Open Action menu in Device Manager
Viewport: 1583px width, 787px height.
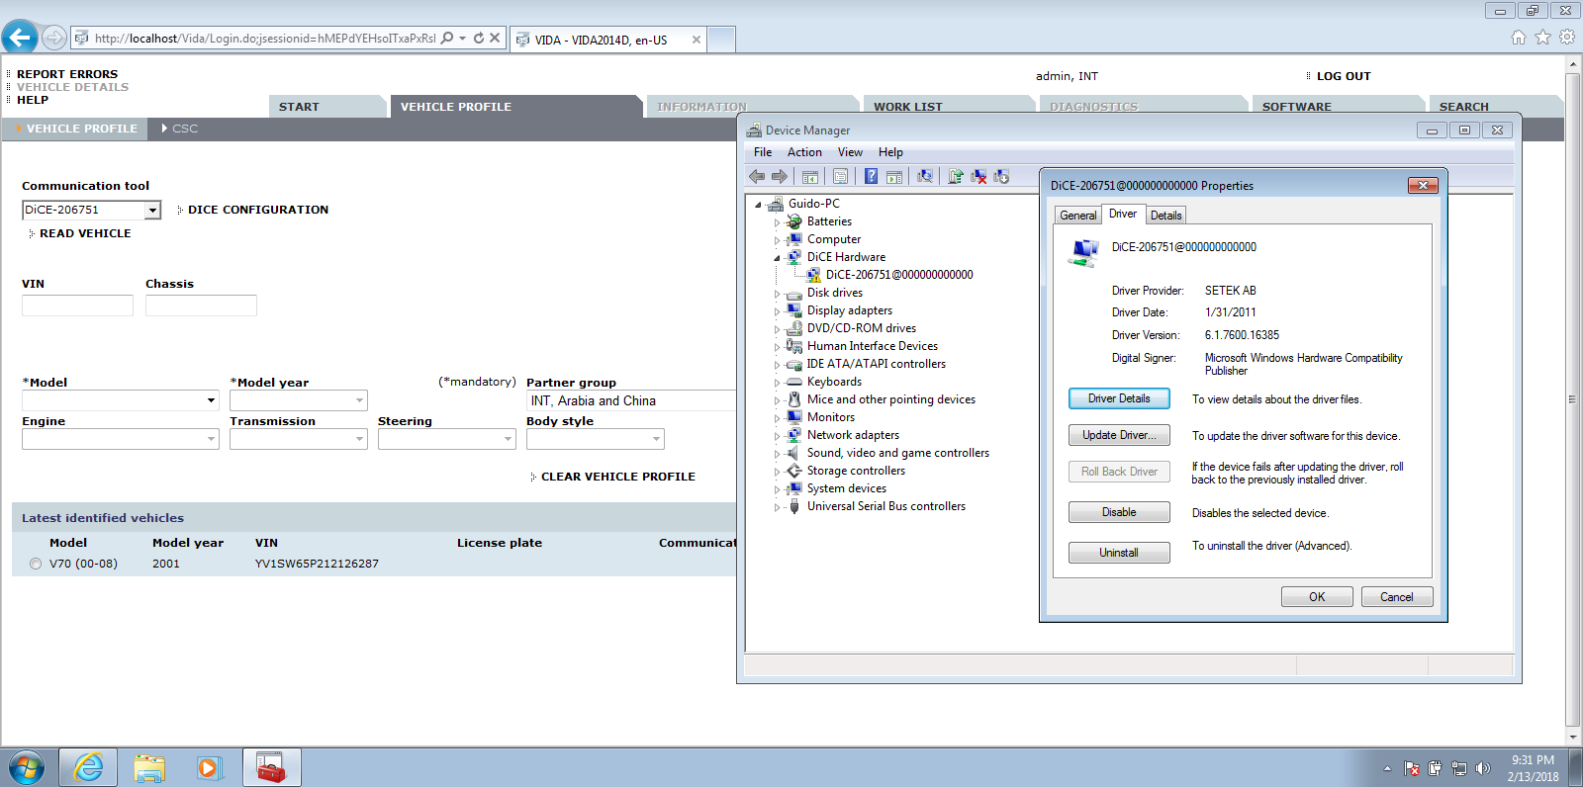(804, 152)
